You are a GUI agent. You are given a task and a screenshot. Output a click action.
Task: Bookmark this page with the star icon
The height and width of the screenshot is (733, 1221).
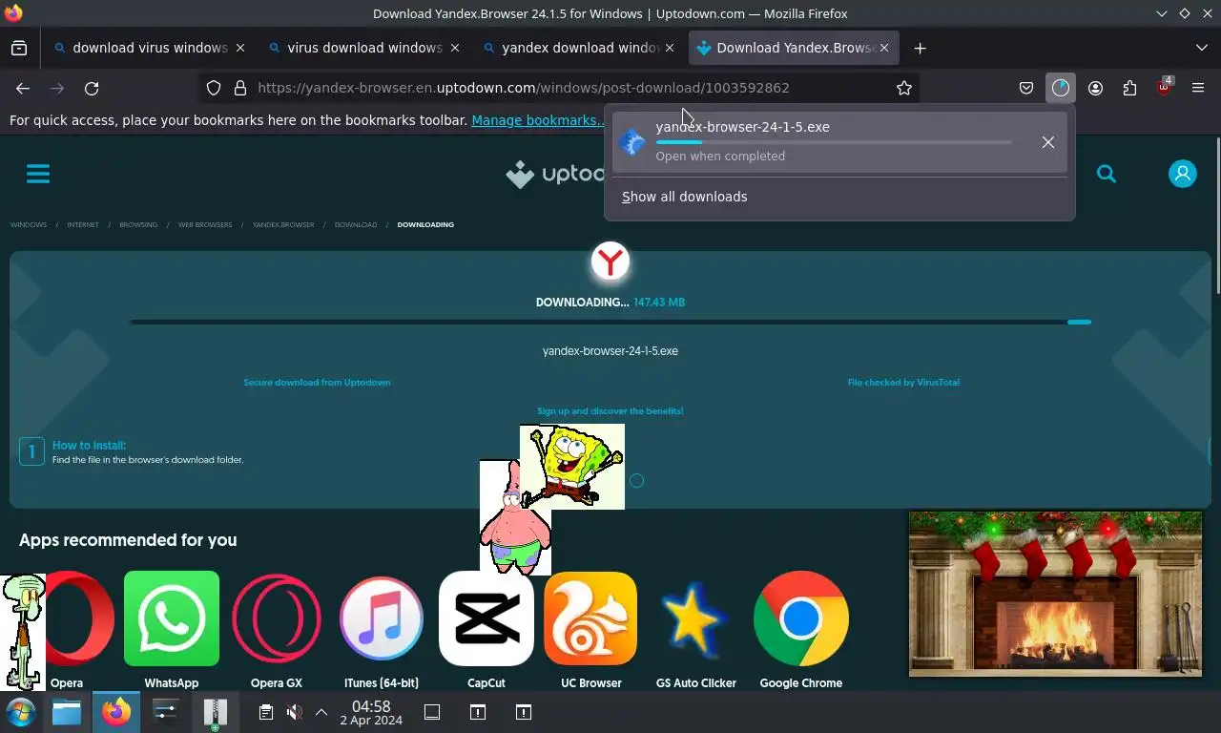point(903,88)
